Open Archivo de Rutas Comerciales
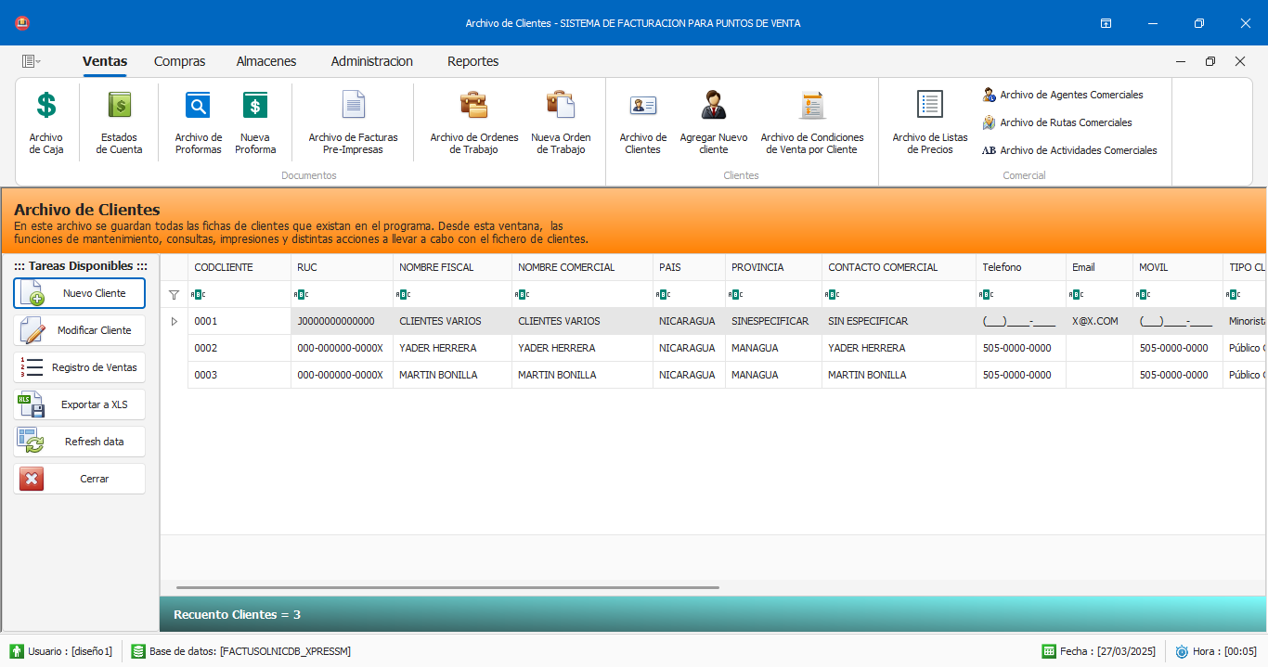 [1057, 122]
